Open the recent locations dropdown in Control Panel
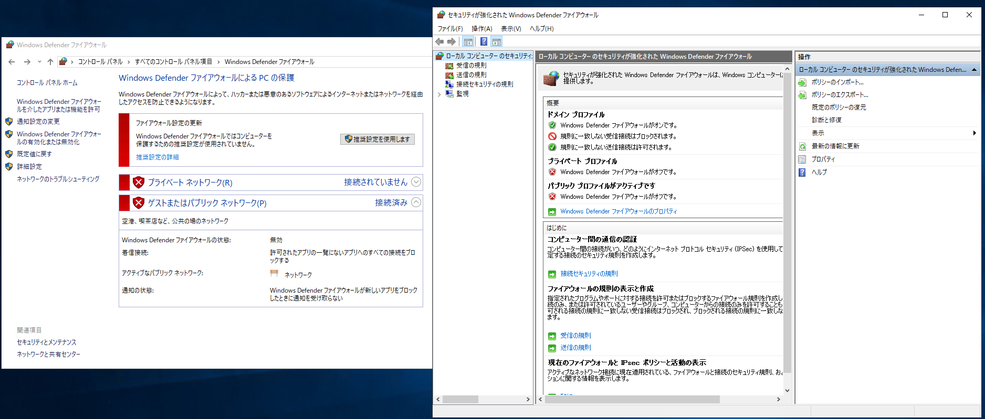Viewport: 985px width, 419px height. point(39,62)
